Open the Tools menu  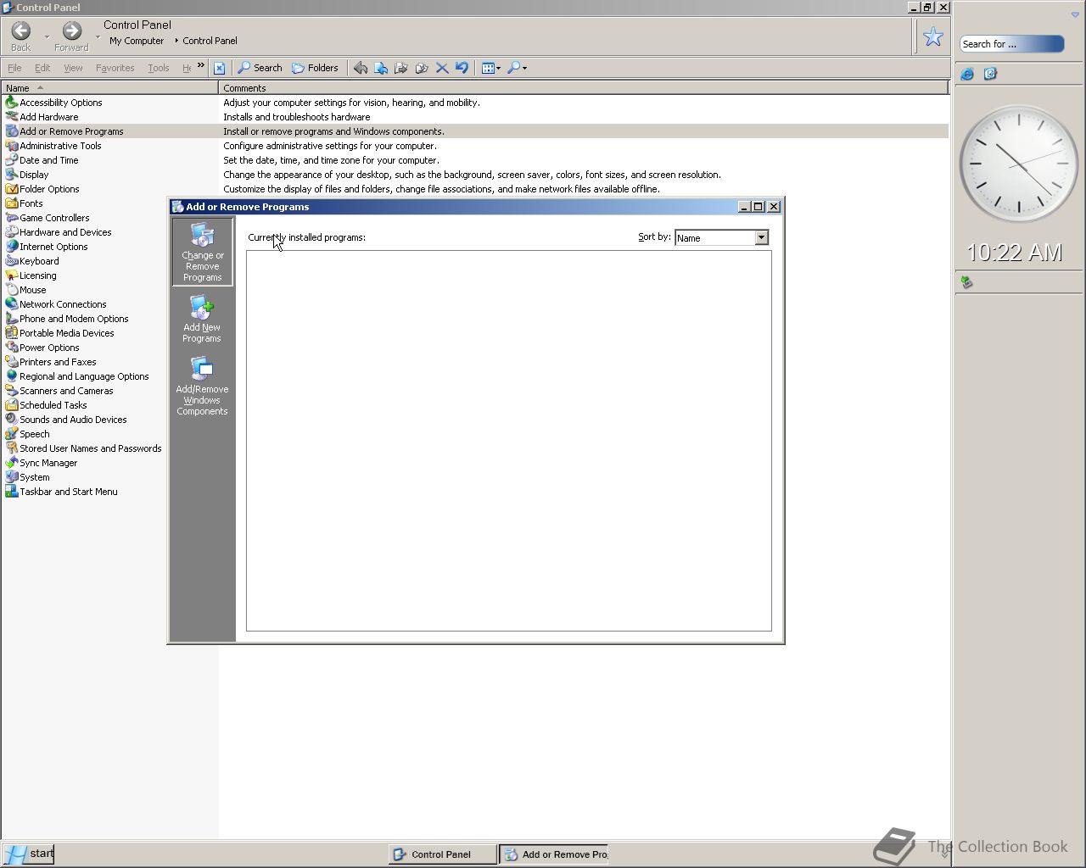(158, 68)
